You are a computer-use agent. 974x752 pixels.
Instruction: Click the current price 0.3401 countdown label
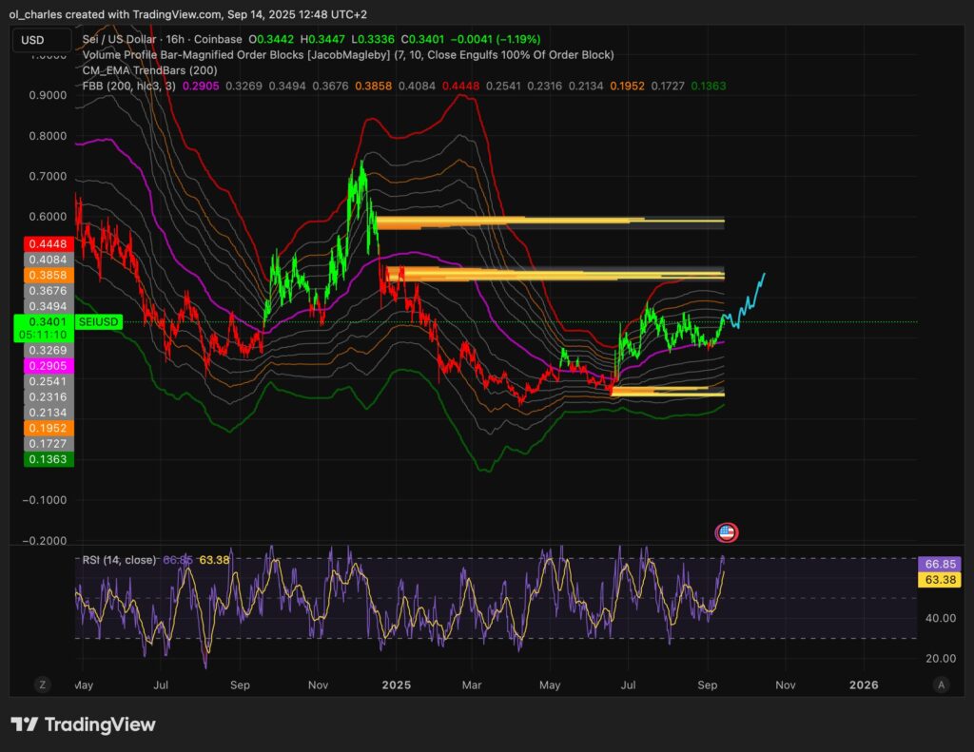point(44,328)
